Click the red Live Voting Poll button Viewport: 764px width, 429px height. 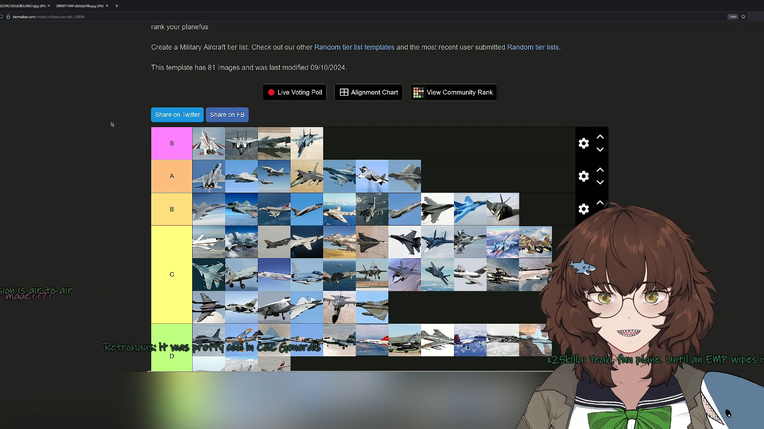(294, 93)
